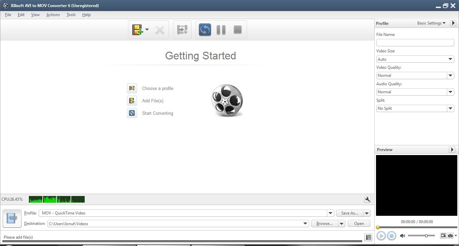459x246 pixels.
Task: Open the snapshot options dropdown arrow
Action: (456, 236)
